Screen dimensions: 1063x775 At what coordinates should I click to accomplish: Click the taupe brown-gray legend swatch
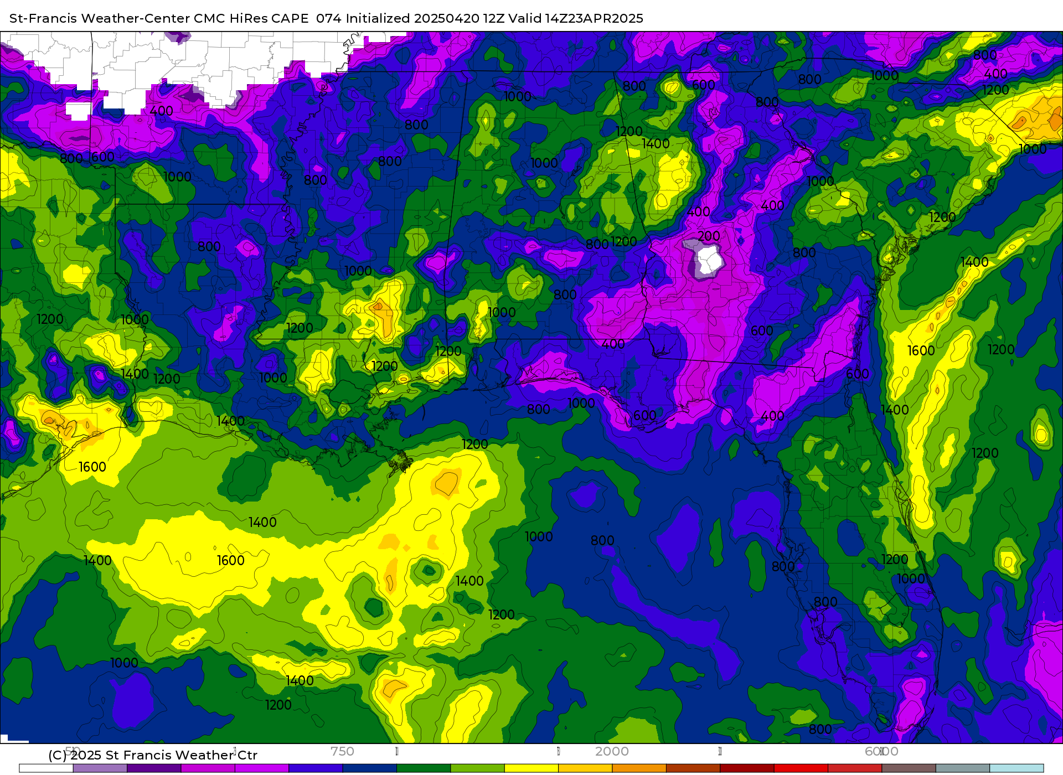909,768
